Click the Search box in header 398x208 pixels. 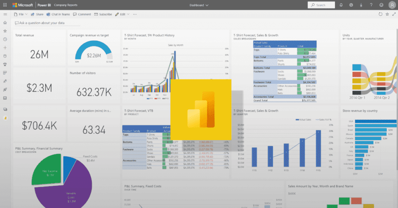pos(321,5)
